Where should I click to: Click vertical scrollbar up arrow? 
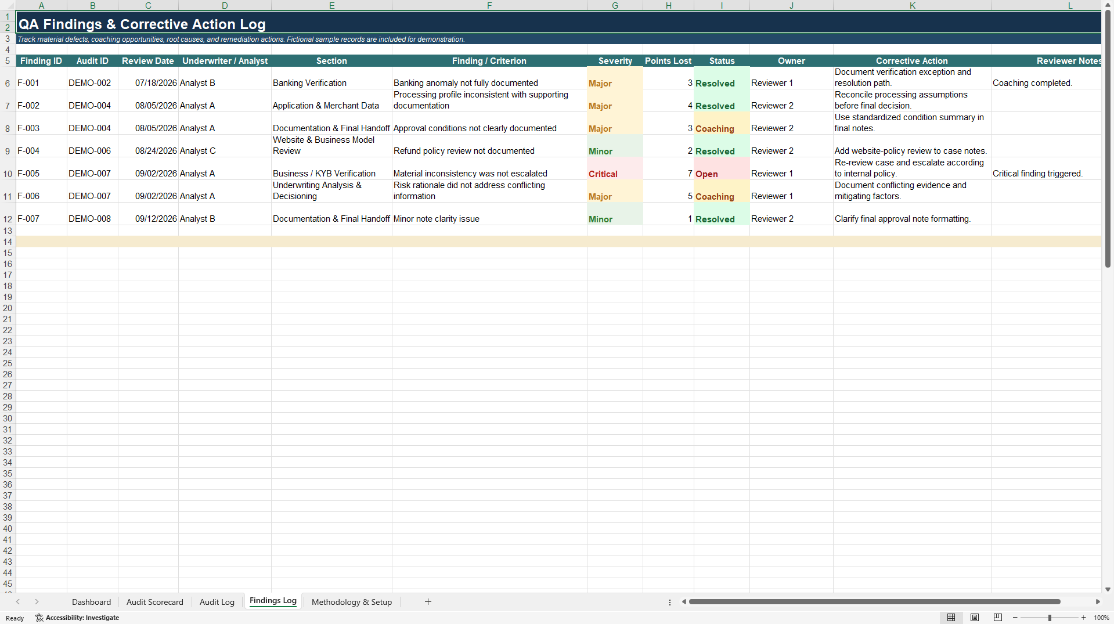tap(1108, 5)
